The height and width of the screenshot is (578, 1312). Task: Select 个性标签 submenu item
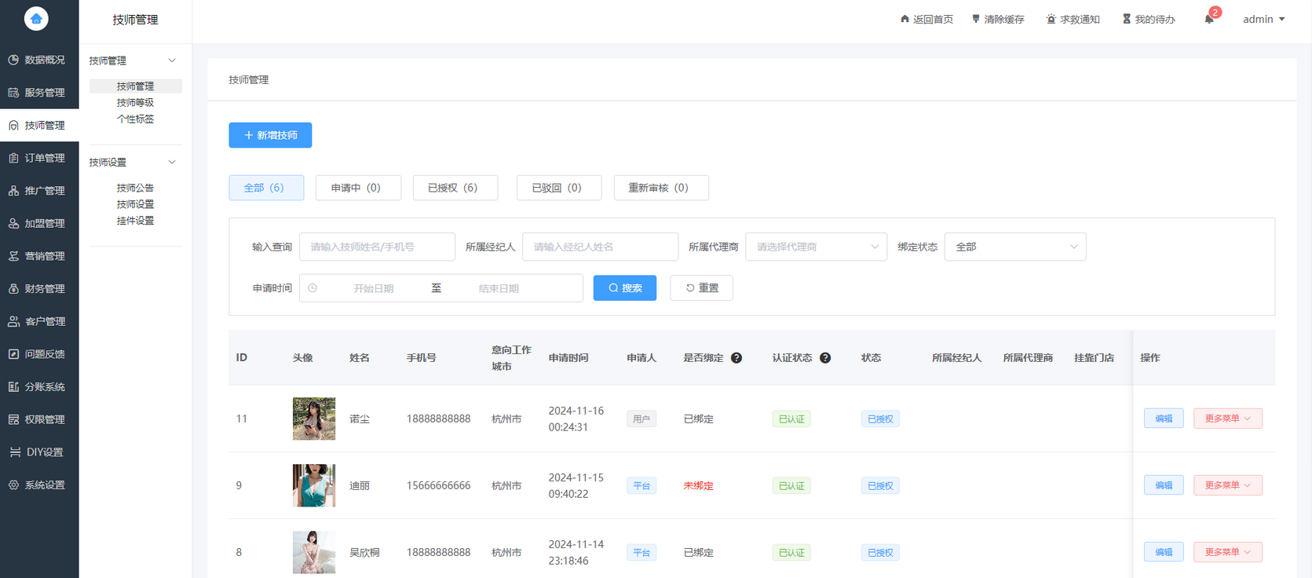(136, 119)
